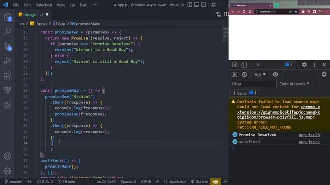Open the File menu

pyautogui.click(x=16, y=5)
